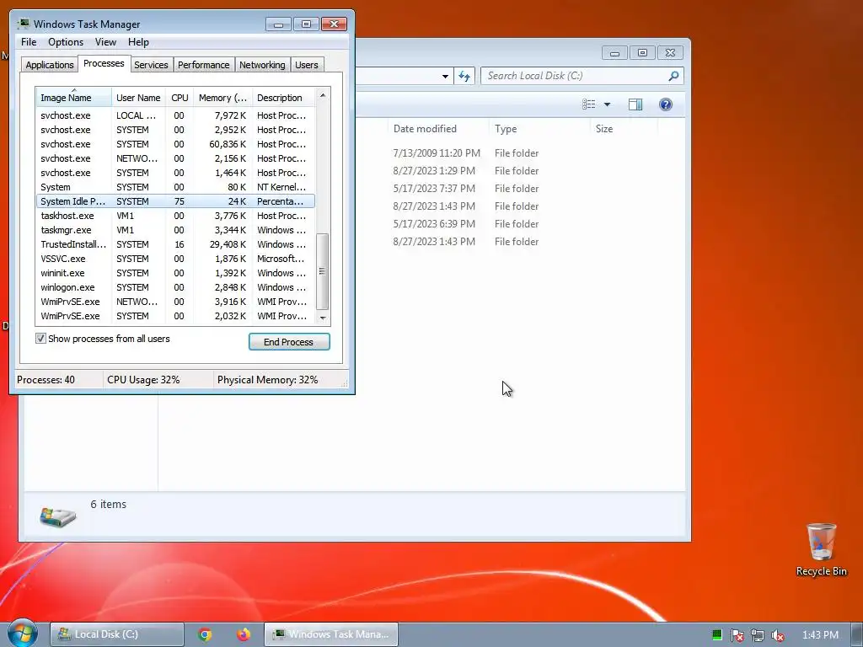Screen dimensions: 863x647
Task: Sort processes by CPU column
Action: [x=180, y=98]
